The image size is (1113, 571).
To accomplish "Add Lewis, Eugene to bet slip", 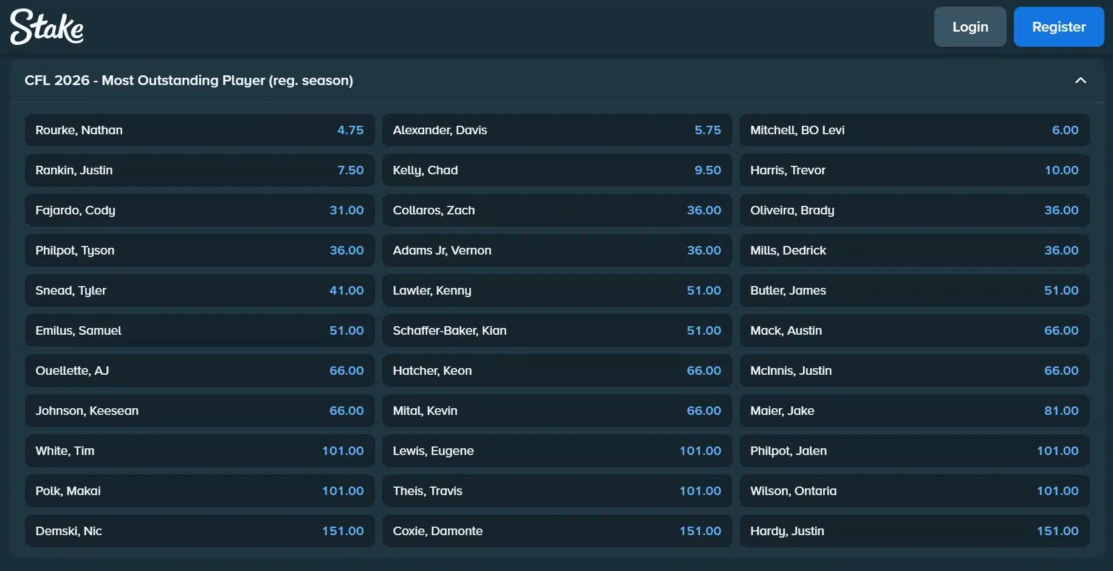I will (557, 451).
